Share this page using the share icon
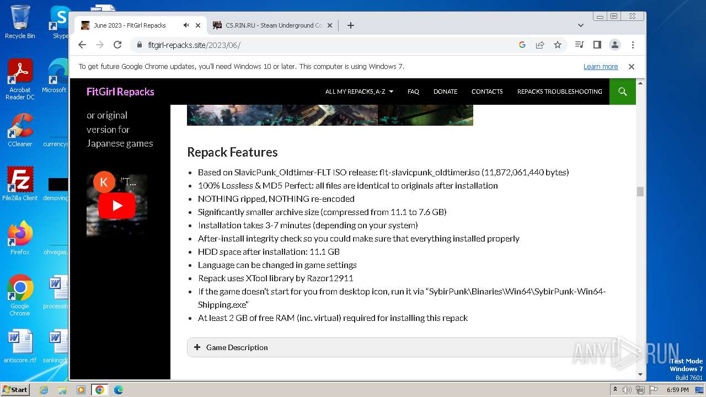Viewport: 706px width, 397px height. [x=540, y=45]
